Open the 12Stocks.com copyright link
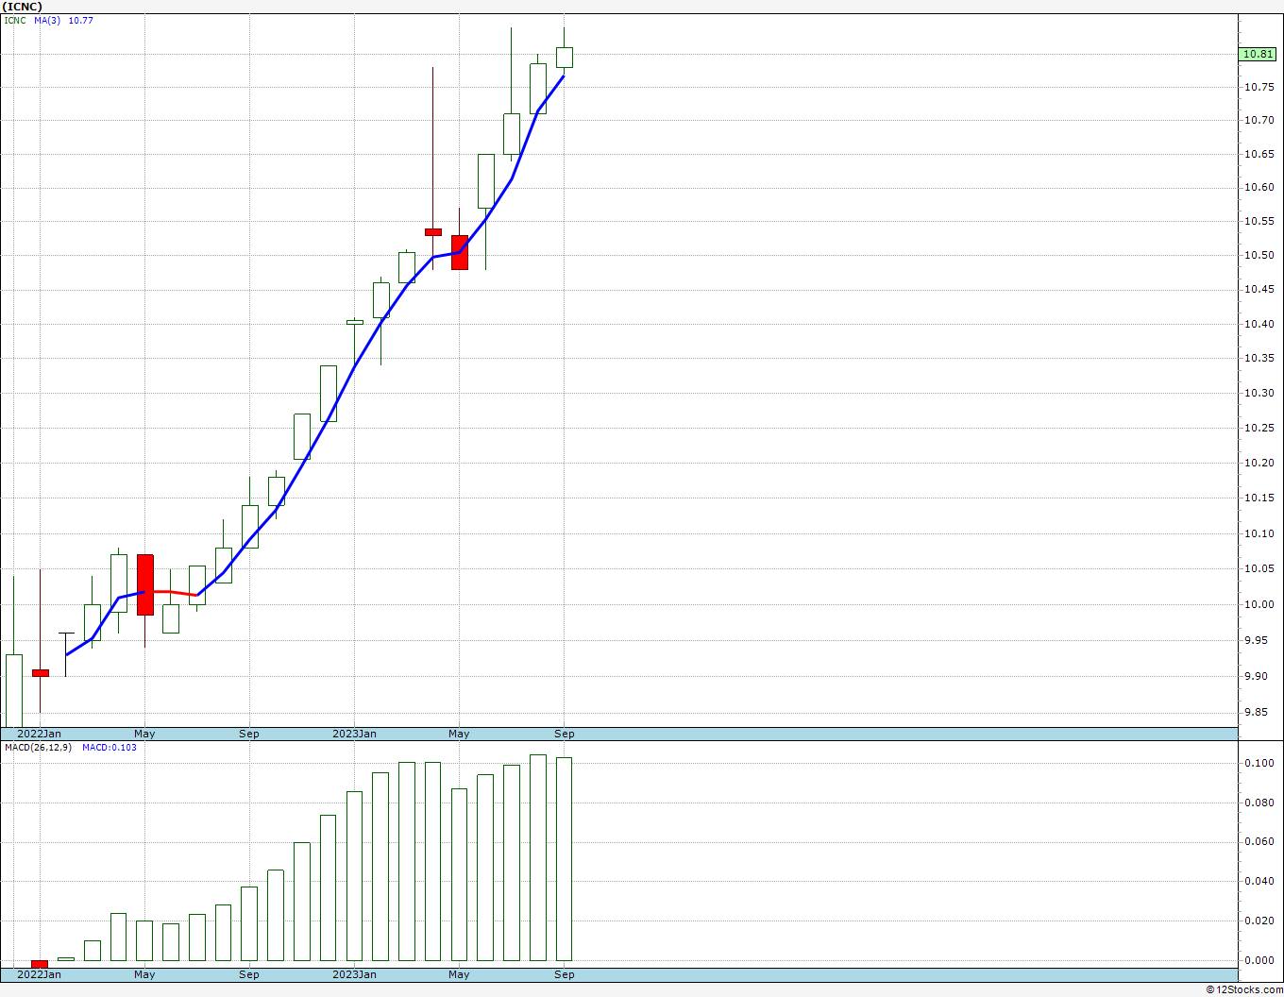 [1244, 989]
